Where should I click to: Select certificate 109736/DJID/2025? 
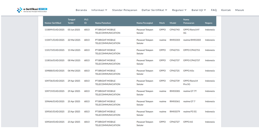click(x=54, y=81)
